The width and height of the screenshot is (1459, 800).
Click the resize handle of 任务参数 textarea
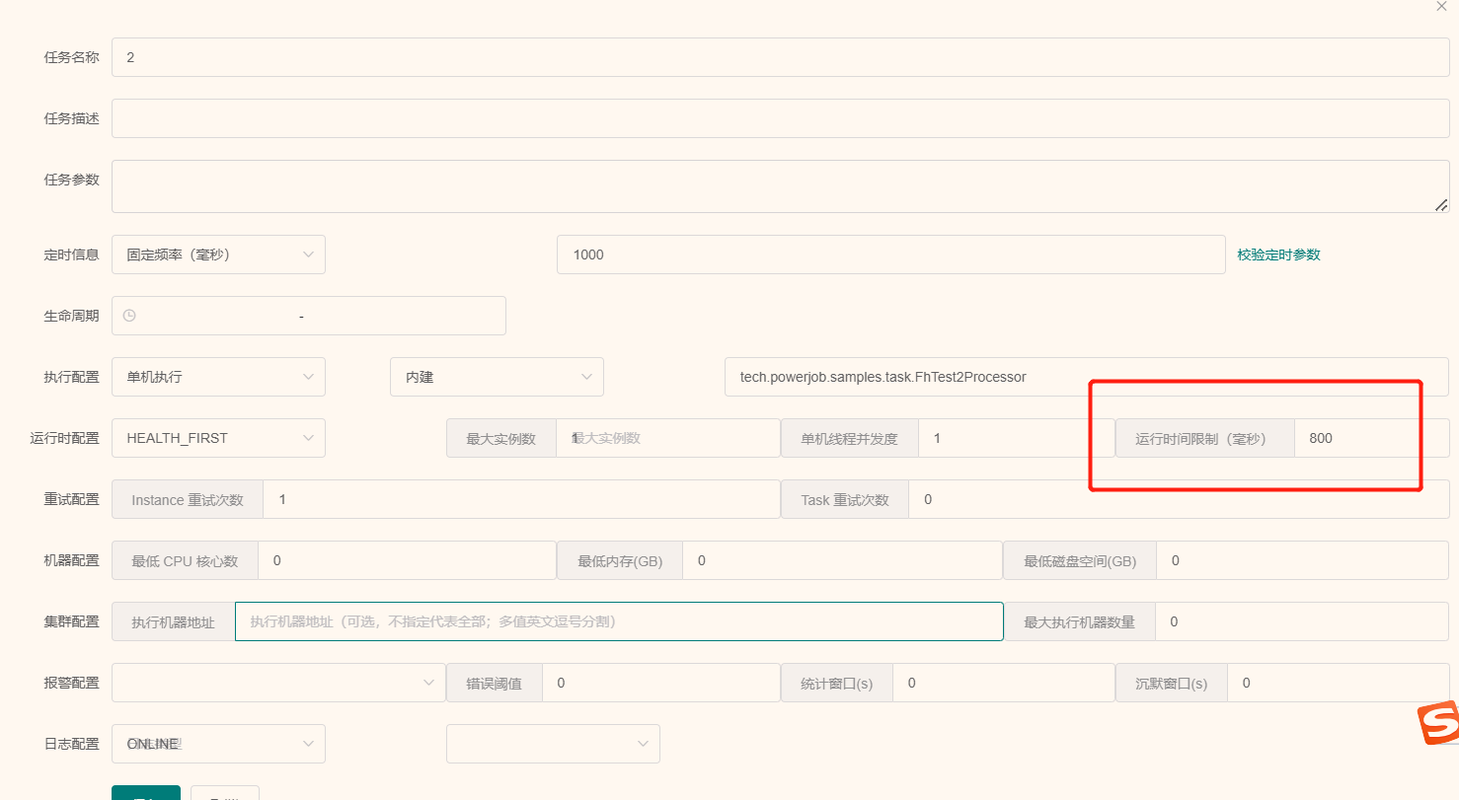(x=1441, y=205)
